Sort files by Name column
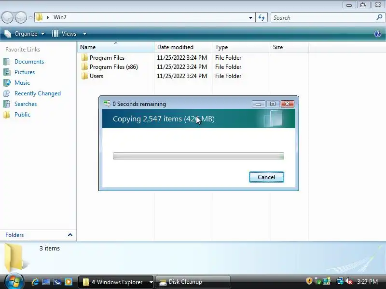Screen dimensions: 386x289 click(116, 47)
